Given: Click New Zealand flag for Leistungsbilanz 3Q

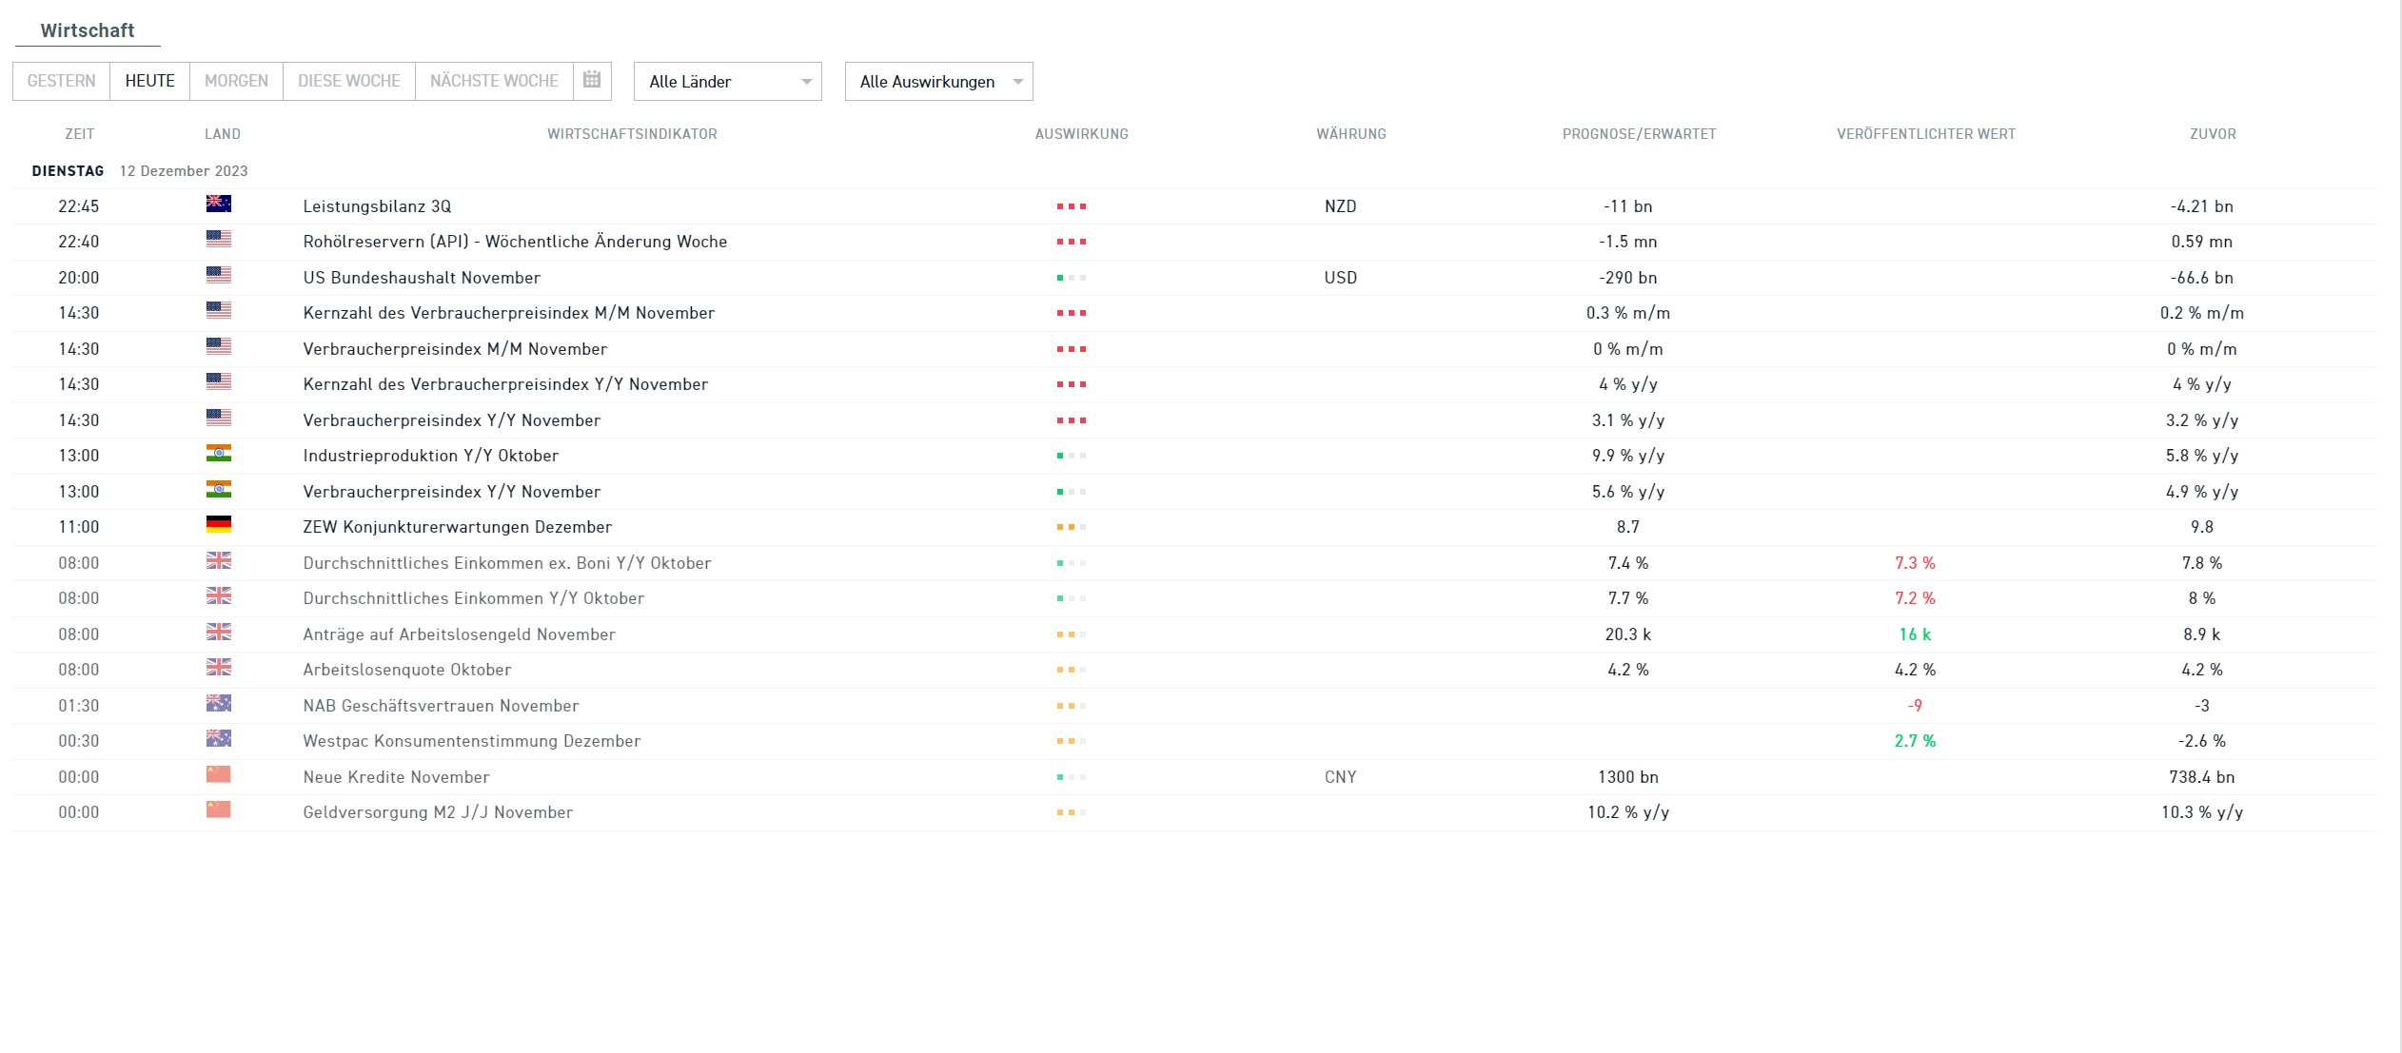Looking at the screenshot, I should point(218,205).
